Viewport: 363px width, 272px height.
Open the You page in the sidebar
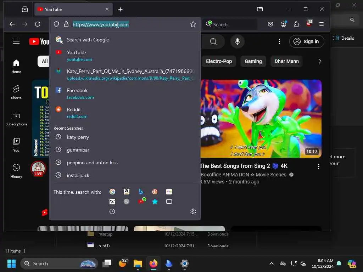click(x=16, y=144)
